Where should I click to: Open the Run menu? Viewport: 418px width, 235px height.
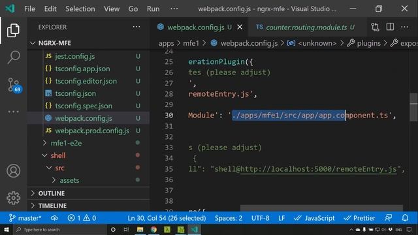pyautogui.click(x=153, y=8)
